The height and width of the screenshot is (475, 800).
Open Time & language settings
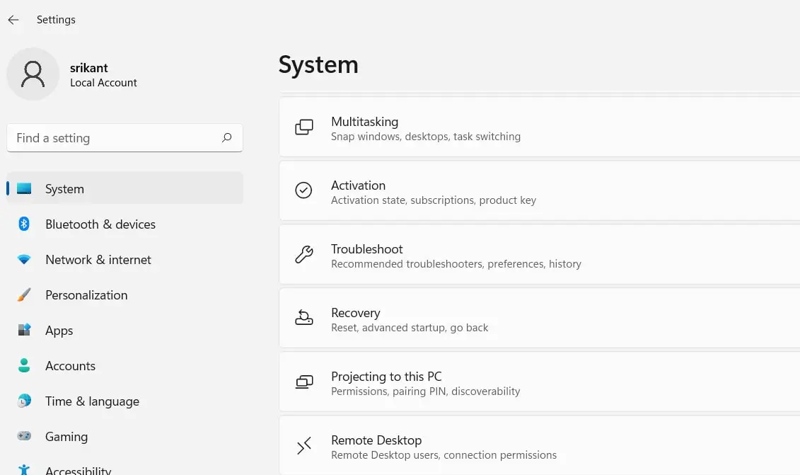(x=92, y=401)
